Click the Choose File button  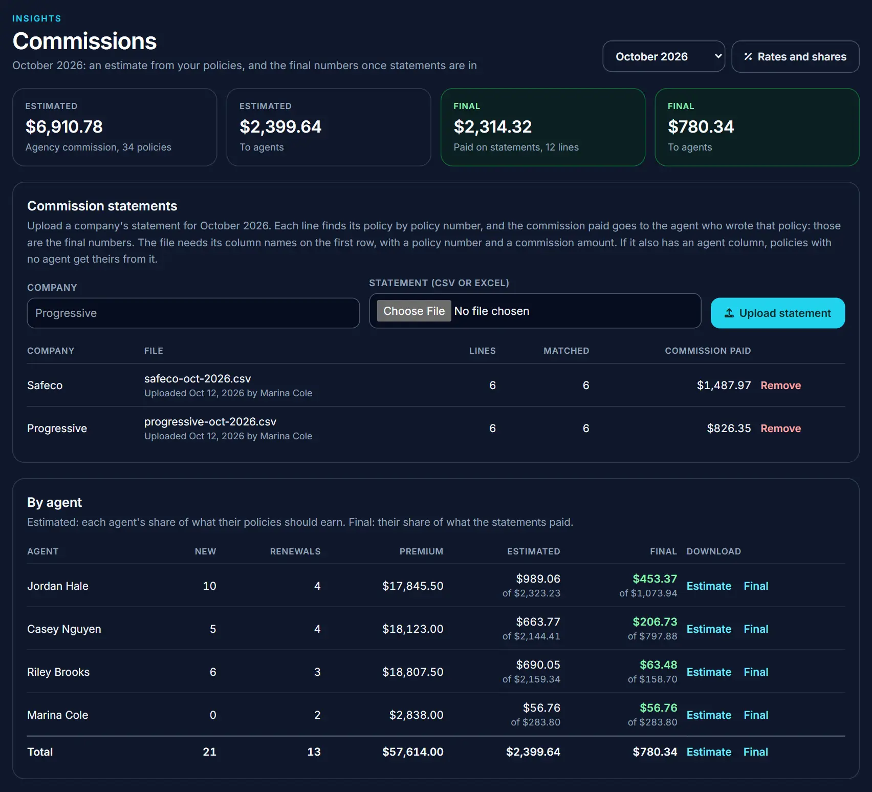tap(414, 311)
